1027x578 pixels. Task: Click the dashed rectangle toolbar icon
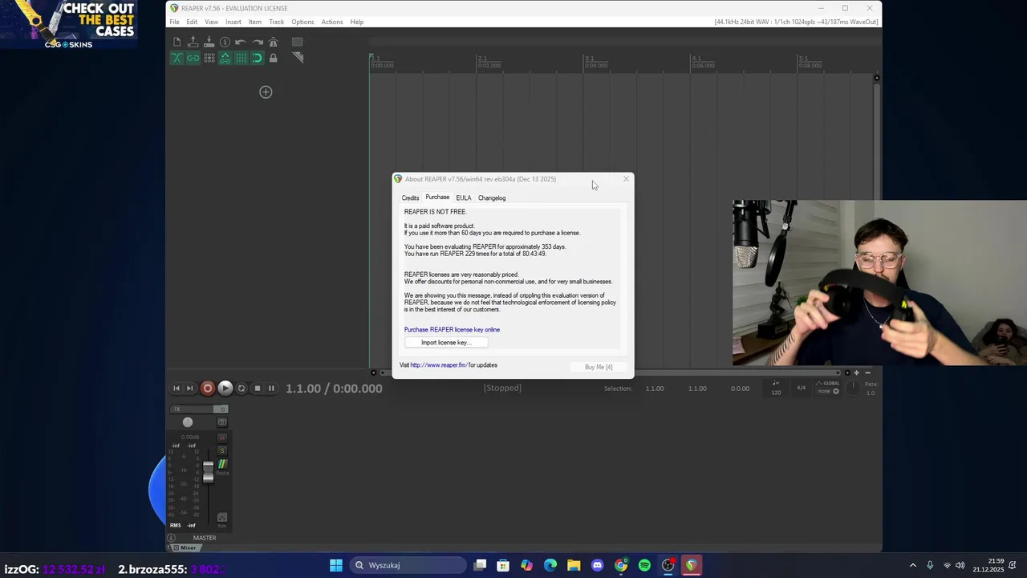298,42
